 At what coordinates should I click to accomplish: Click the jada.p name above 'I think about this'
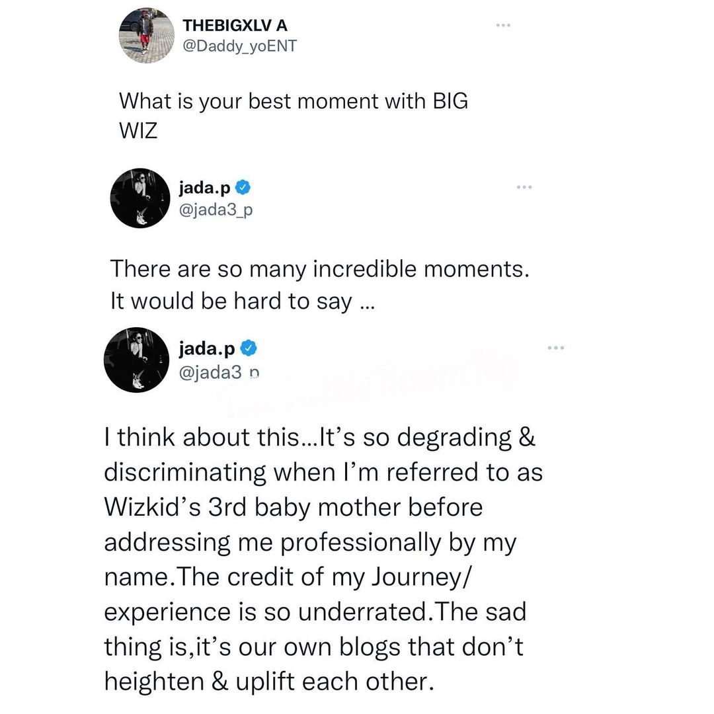pyautogui.click(x=207, y=348)
